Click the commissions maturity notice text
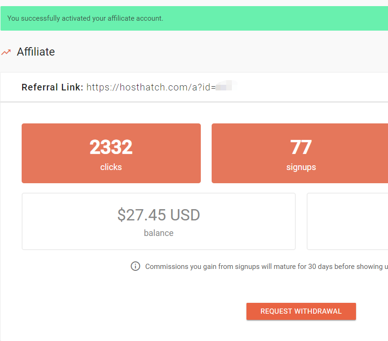Image resolution: width=388 pixels, height=341 pixels. [263, 267]
